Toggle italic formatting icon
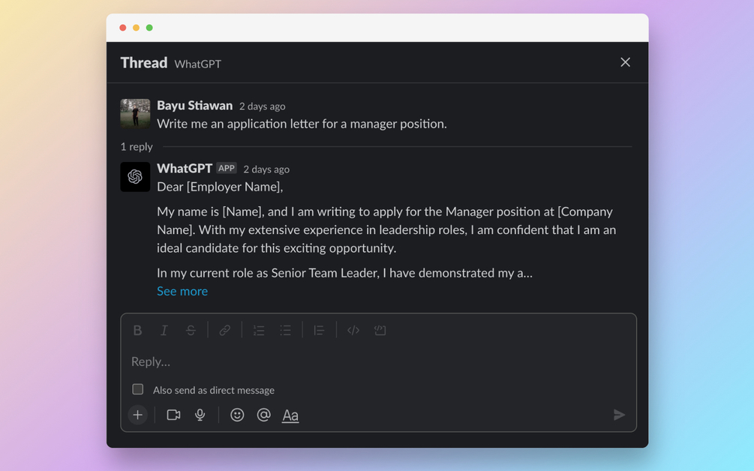This screenshot has width=754, height=471. [164, 330]
